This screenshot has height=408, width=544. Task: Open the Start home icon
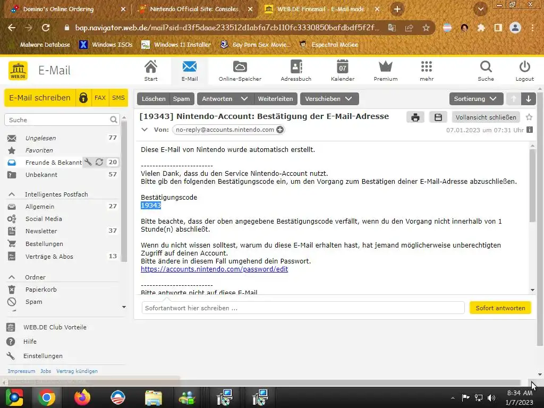point(150,71)
